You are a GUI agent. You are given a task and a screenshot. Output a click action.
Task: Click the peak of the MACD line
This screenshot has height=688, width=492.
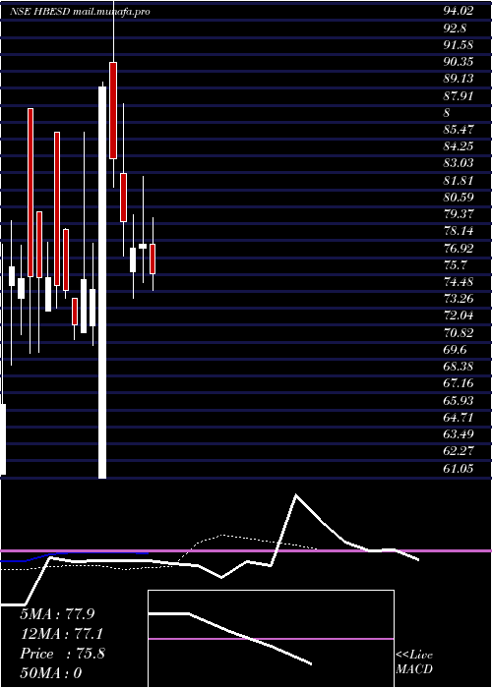click(295, 495)
